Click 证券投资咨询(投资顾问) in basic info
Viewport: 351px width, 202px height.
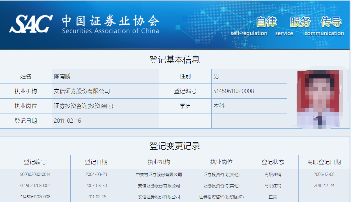tap(84, 106)
